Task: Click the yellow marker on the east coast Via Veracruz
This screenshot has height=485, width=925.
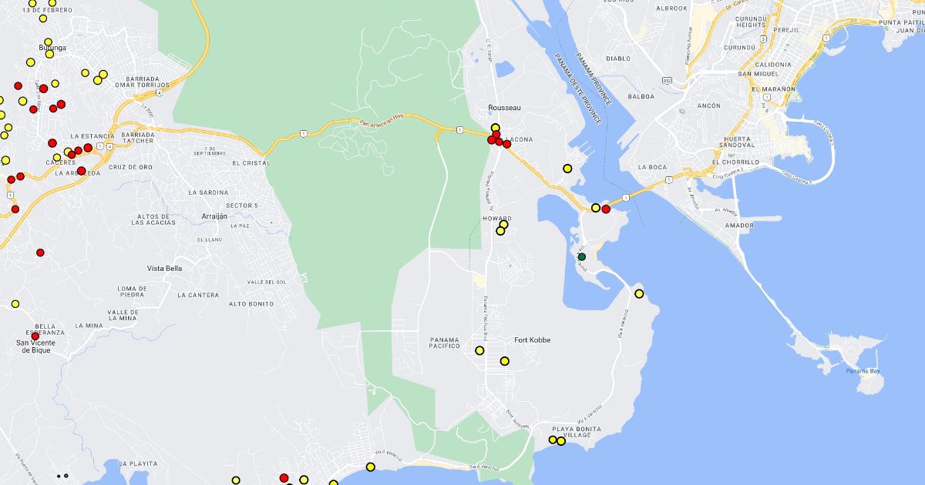Action: coord(639,293)
